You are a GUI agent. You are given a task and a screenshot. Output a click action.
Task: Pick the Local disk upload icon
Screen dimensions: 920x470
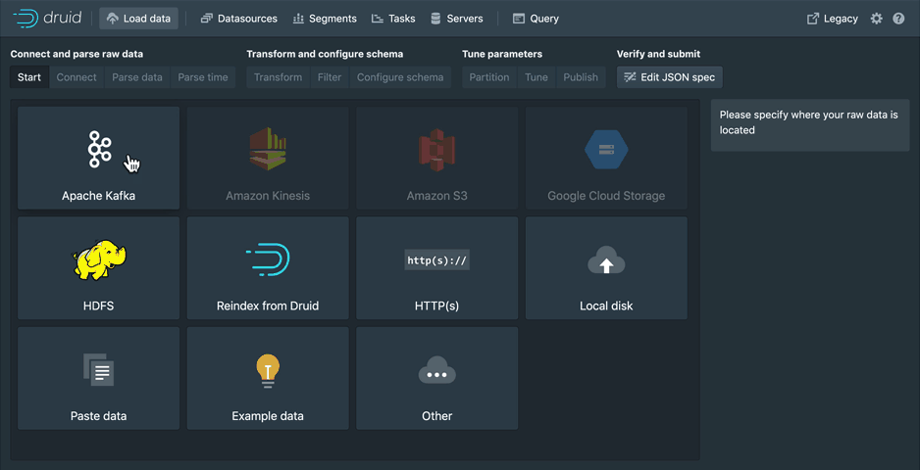point(606,260)
